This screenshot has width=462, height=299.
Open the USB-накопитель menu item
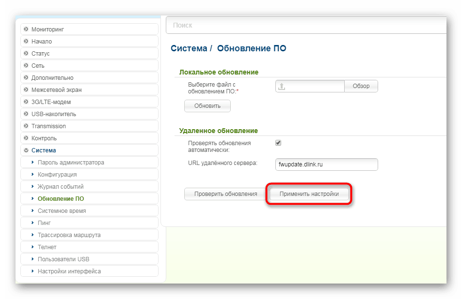coord(89,114)
